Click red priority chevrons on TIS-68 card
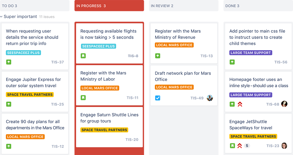Viewport: 293px width, 155px height. click(240, 104)
